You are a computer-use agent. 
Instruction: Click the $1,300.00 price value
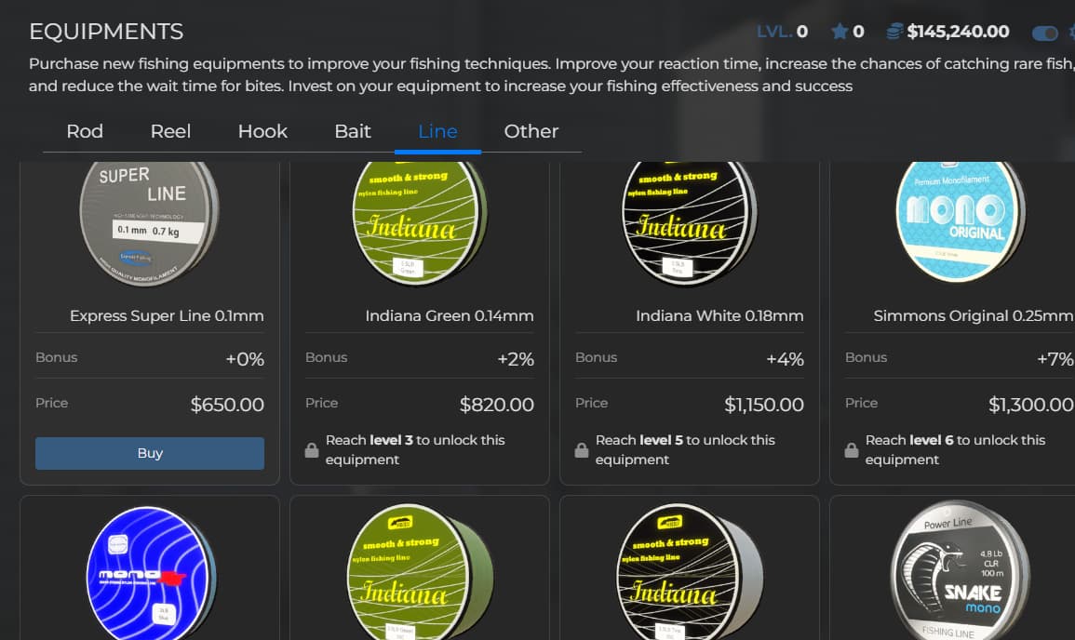point(1030,405)
